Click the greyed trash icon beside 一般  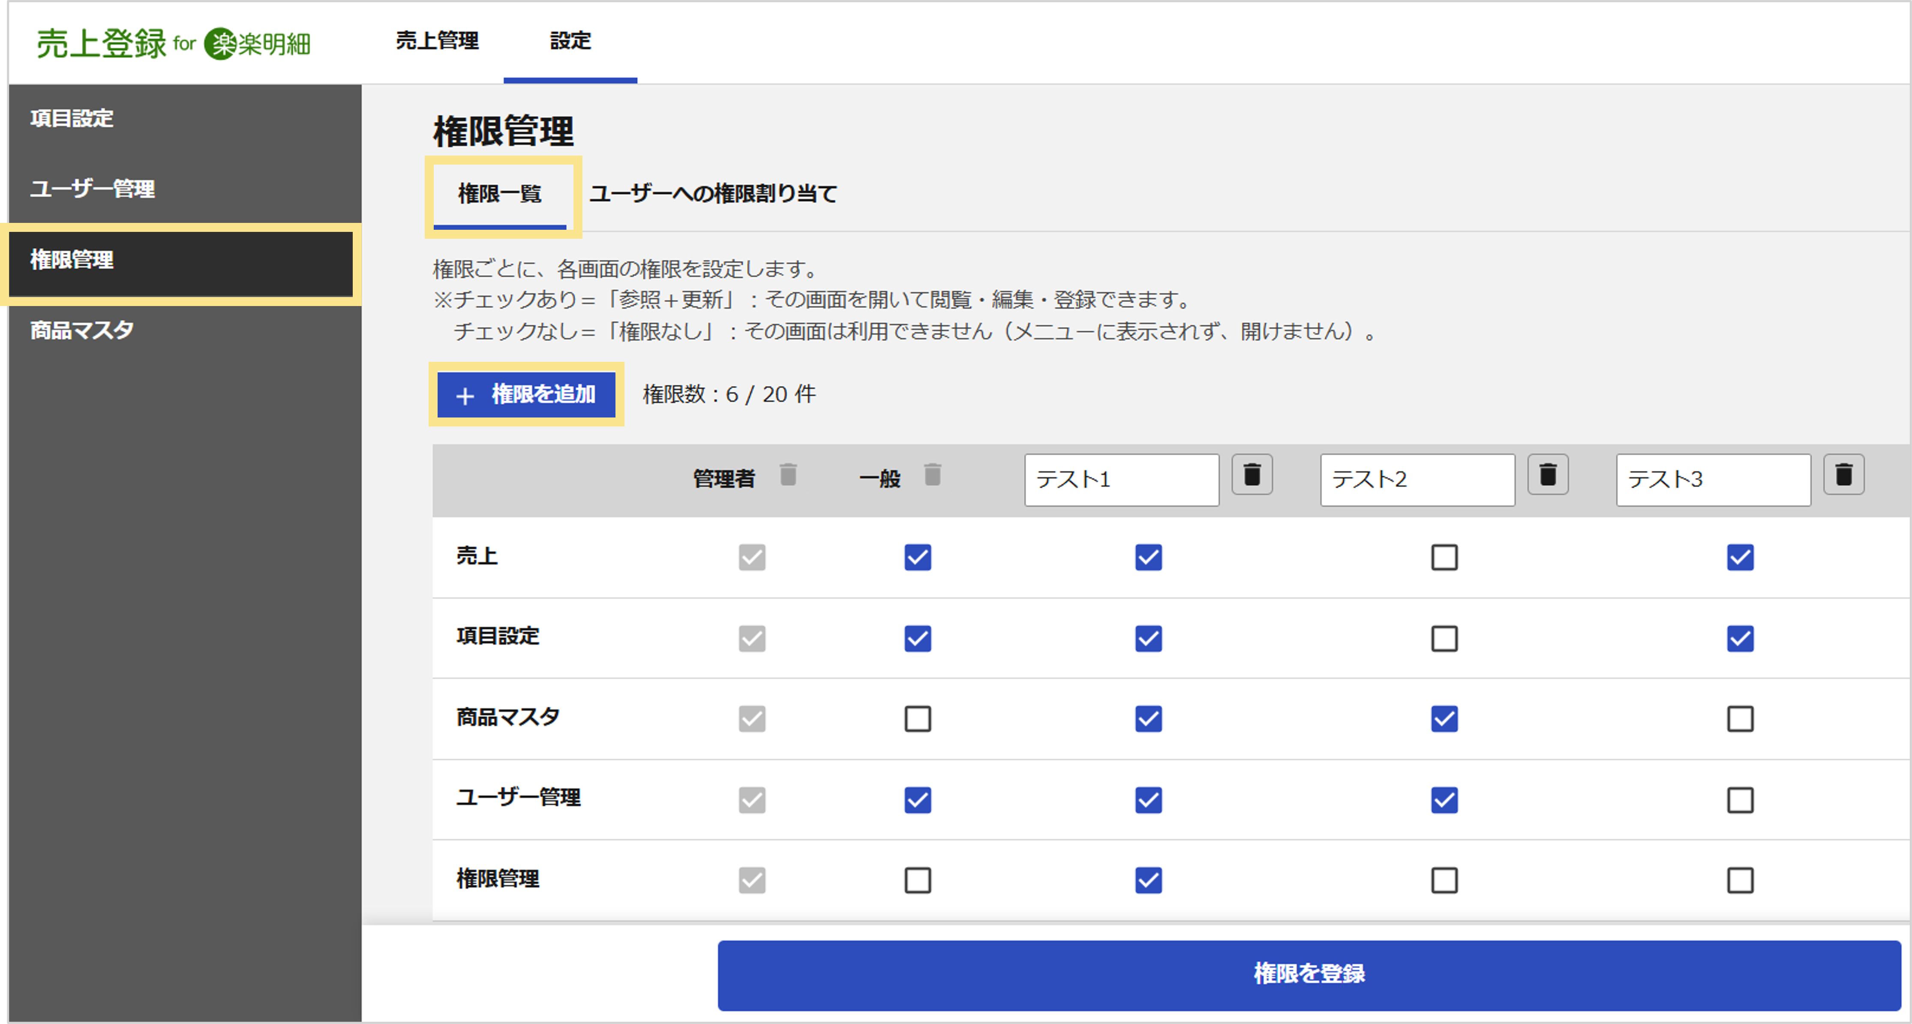coord(933,474)
